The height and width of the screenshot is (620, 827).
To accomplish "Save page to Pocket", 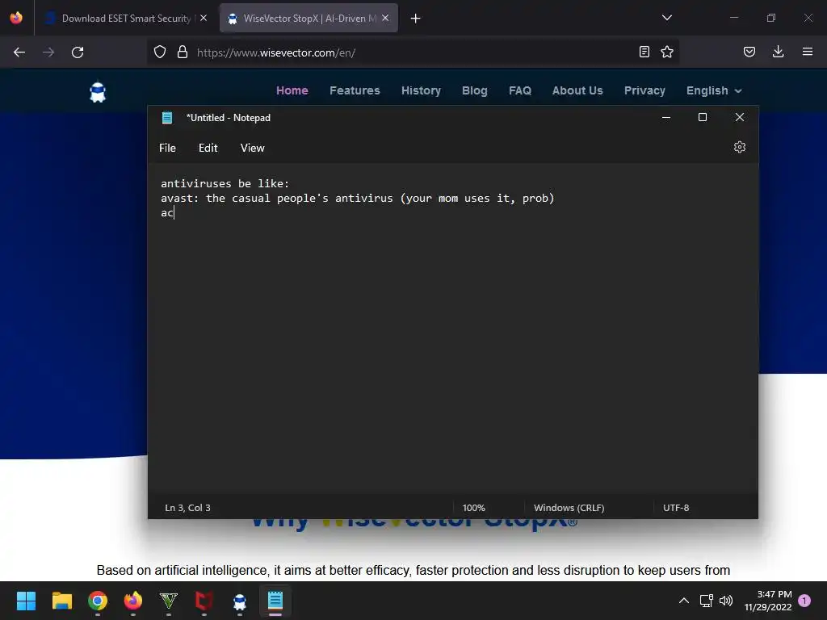I will click(749, 52).
